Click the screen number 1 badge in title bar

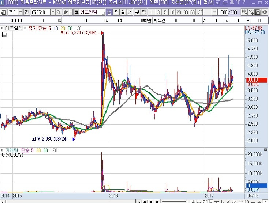2,3
